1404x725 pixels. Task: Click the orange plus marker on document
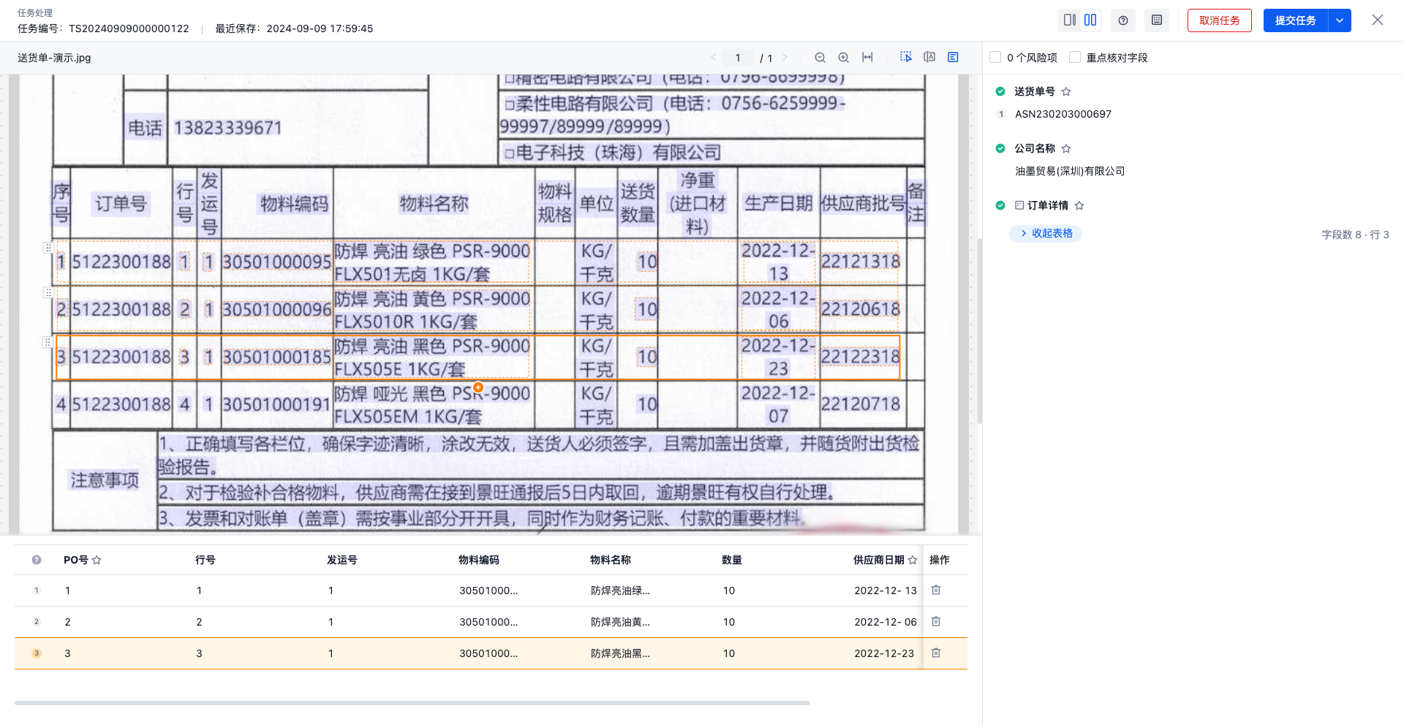[x=478, y=387]
